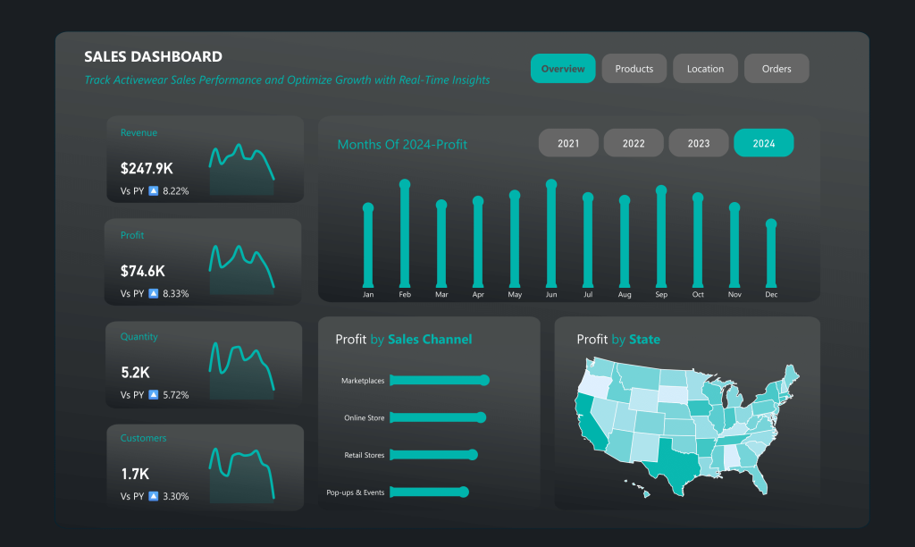The height and width of the screenshot is (547, 915).
Task: Select the 2022 year filter
Action: pyautogui.click(x=634, y=143)
